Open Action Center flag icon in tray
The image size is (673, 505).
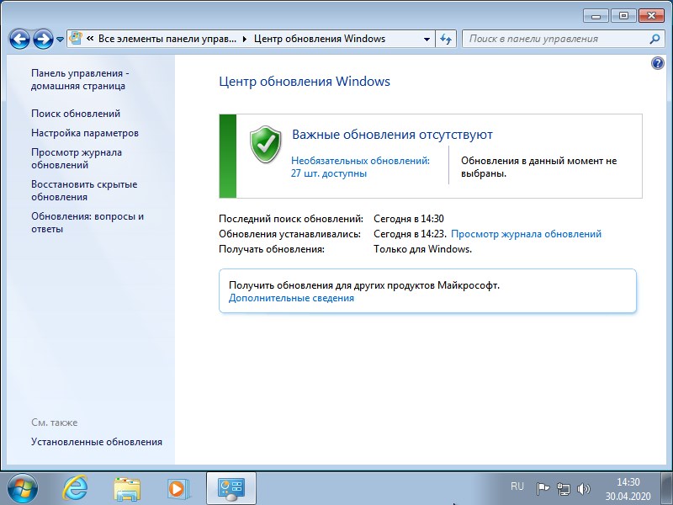[x=543, y=488]
